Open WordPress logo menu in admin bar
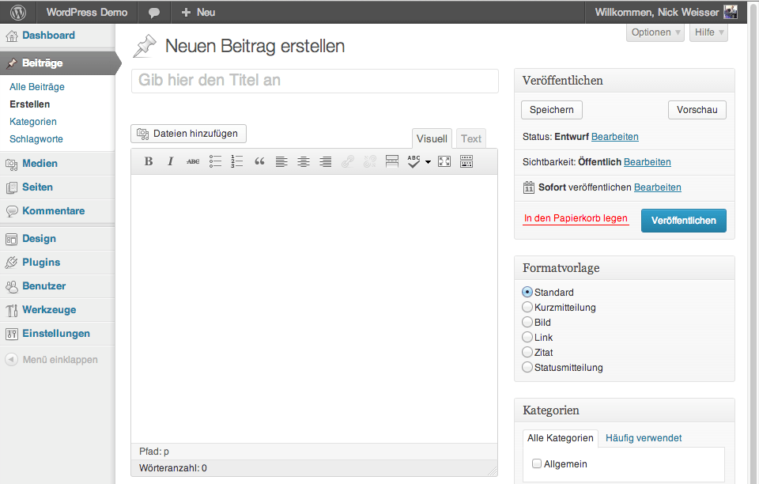Screen dimensions: 759x484 pos(18,12)
